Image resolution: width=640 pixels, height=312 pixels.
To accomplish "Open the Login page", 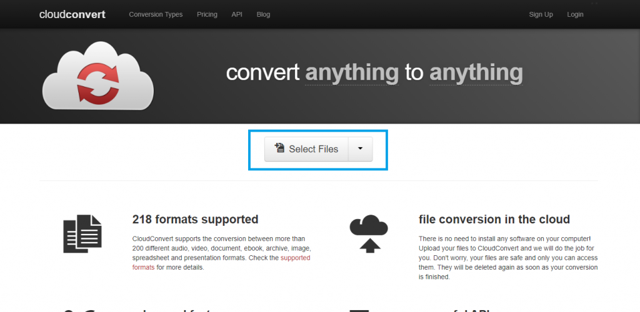I will pyautogui.click(x=575, y=14).
